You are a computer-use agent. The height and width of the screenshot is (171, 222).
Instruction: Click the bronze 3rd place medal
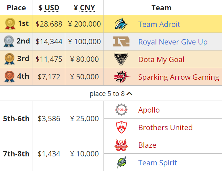[x=10, y=59]
